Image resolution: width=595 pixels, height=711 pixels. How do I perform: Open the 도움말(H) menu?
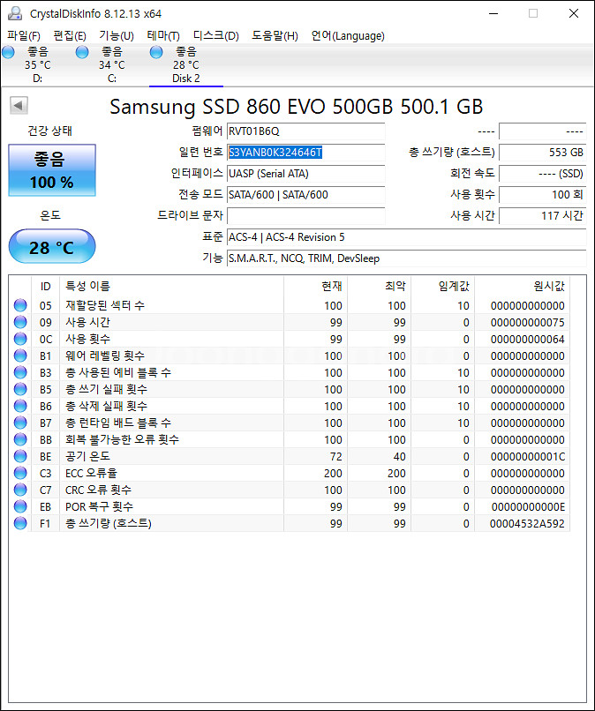275,36
